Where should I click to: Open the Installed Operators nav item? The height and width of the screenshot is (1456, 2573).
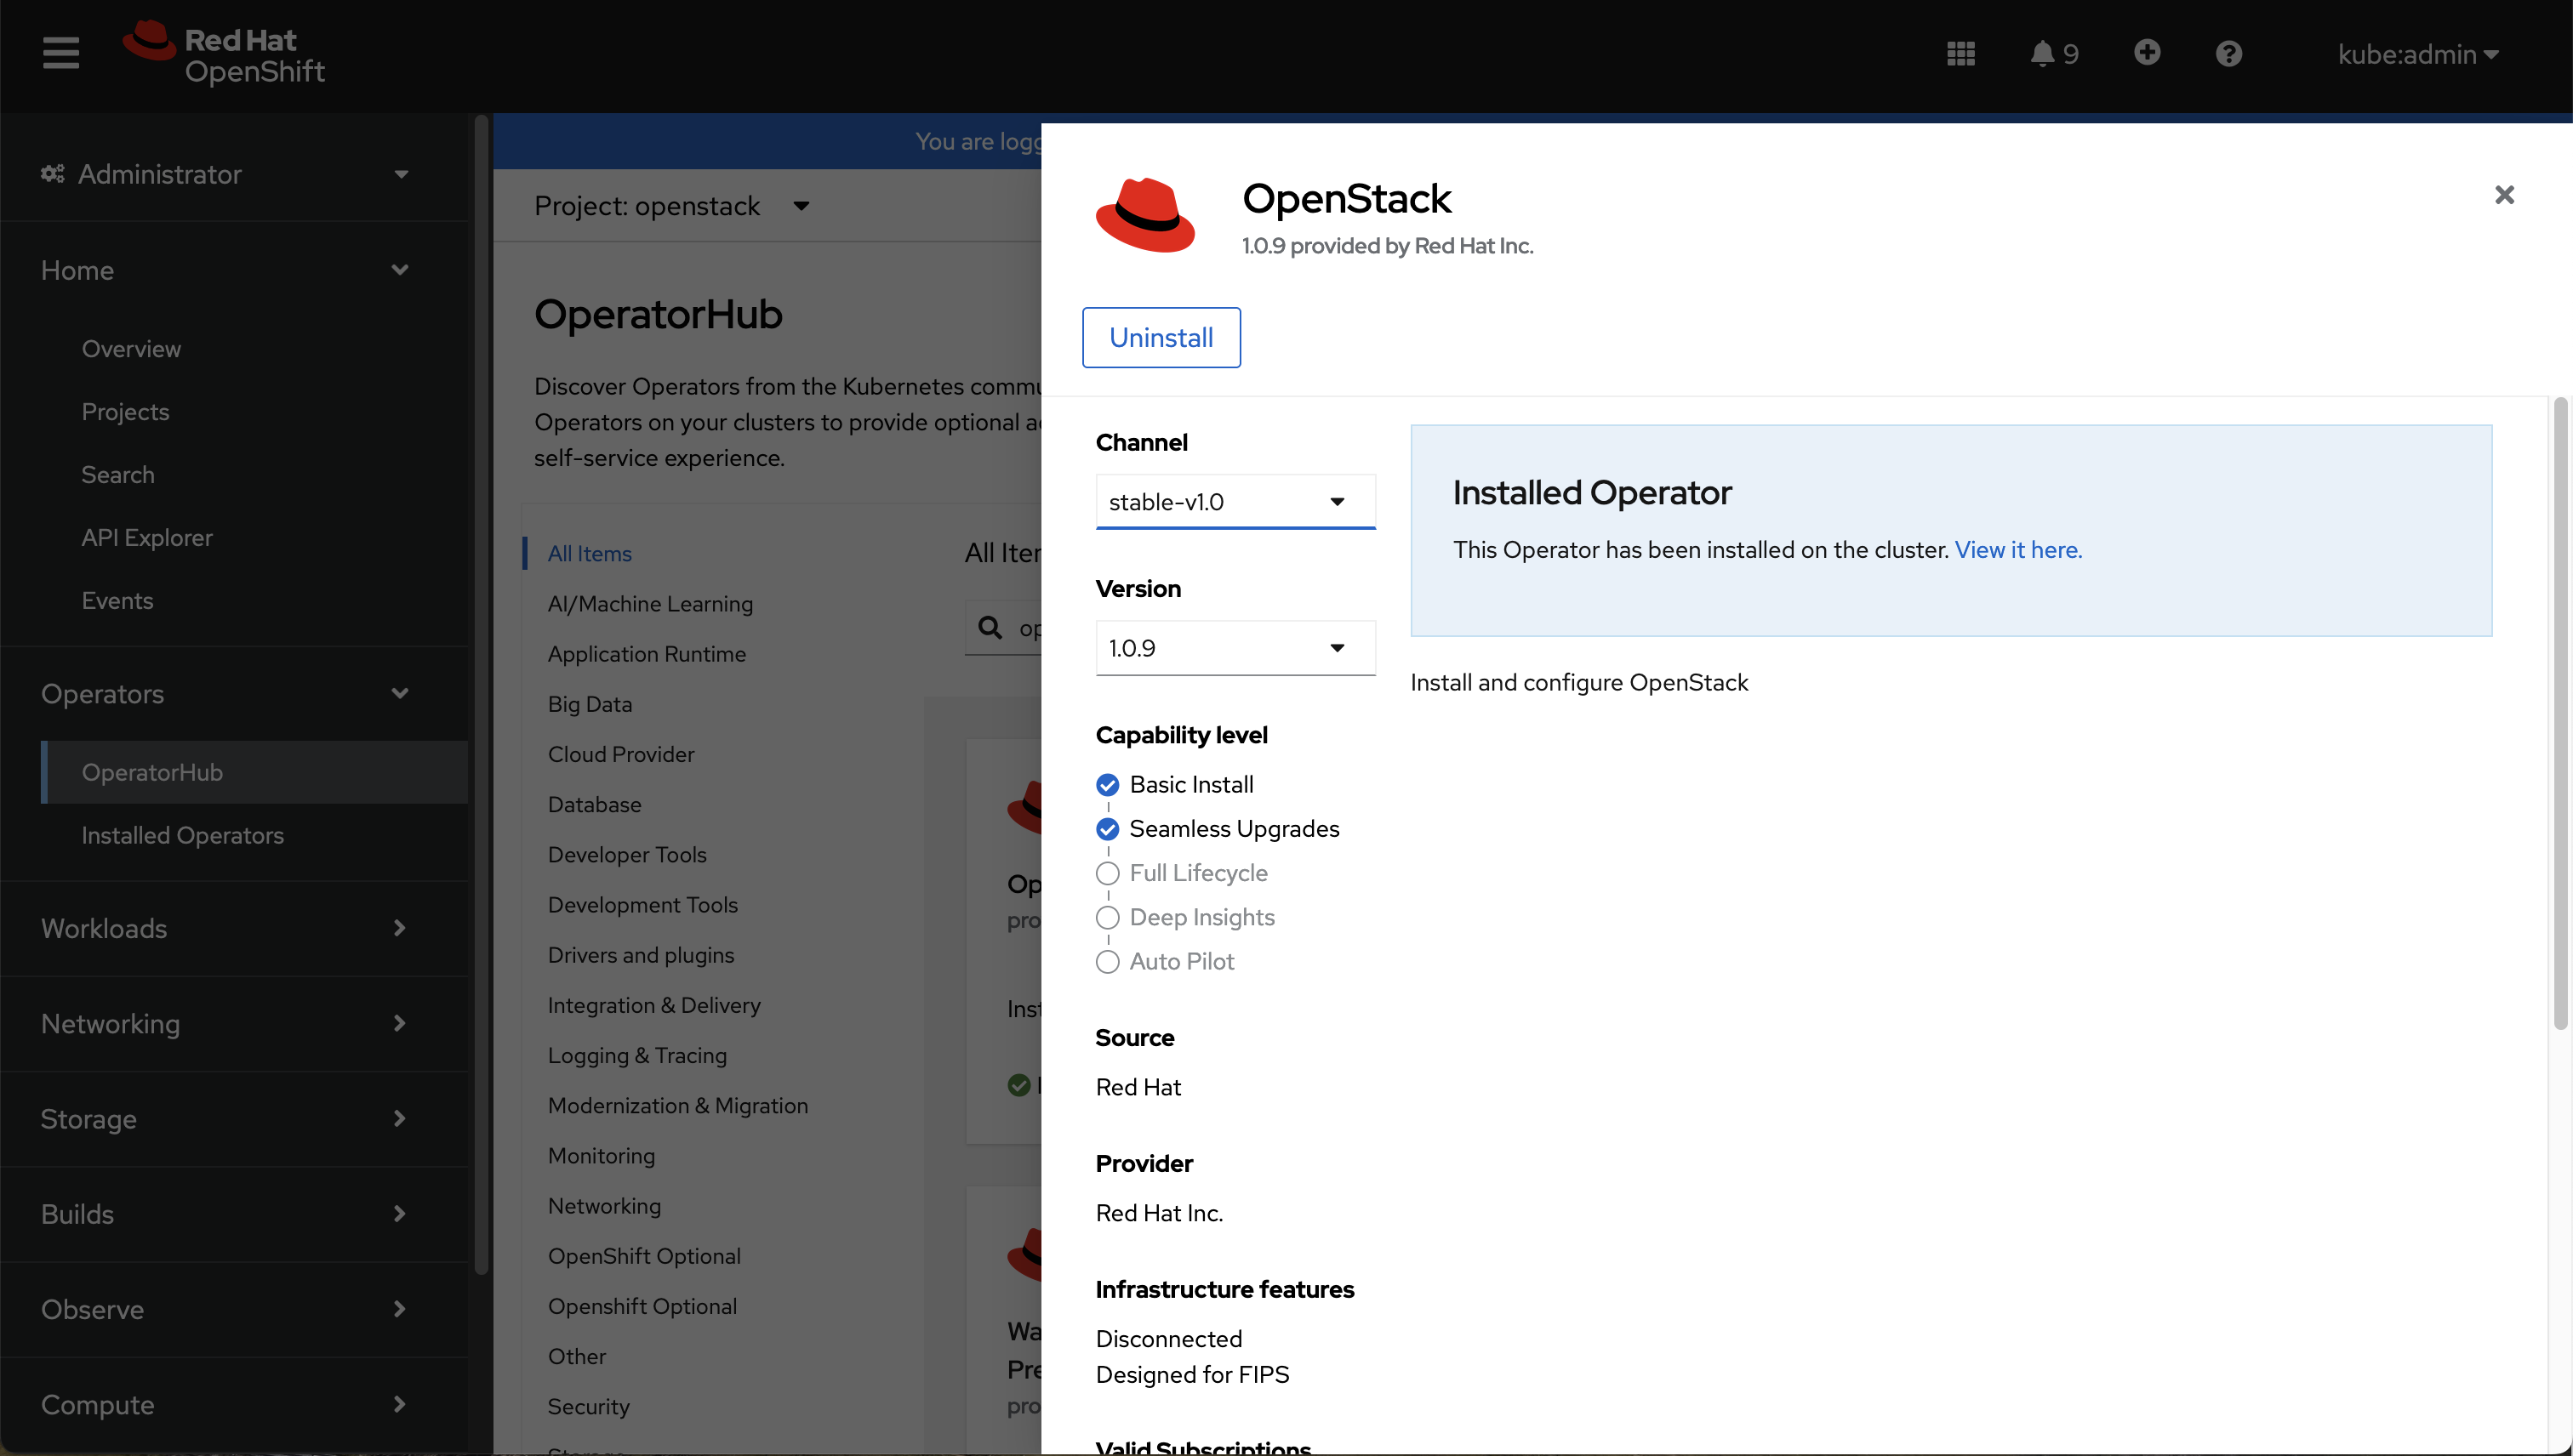point(183,835)
